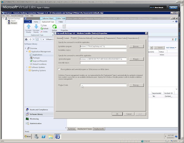184x143 pixels.
Task: Click the Cancel button
Action: [129, 114]
